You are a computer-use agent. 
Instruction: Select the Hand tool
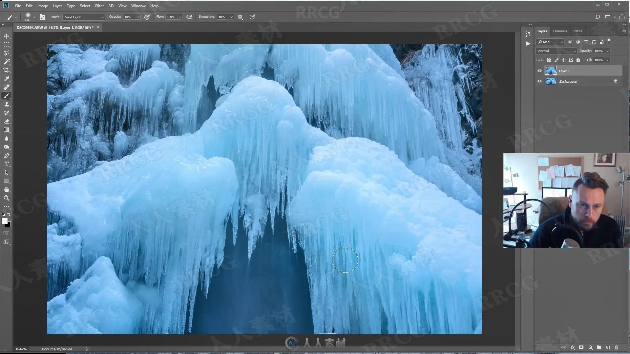point(7,189)
